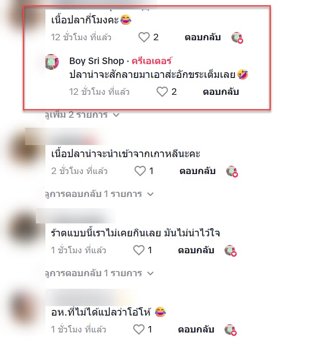This screenshot has height=342, width=331.
Task: Click creator-liked badge on 2-hour-old comment
Action: point(232,171)
